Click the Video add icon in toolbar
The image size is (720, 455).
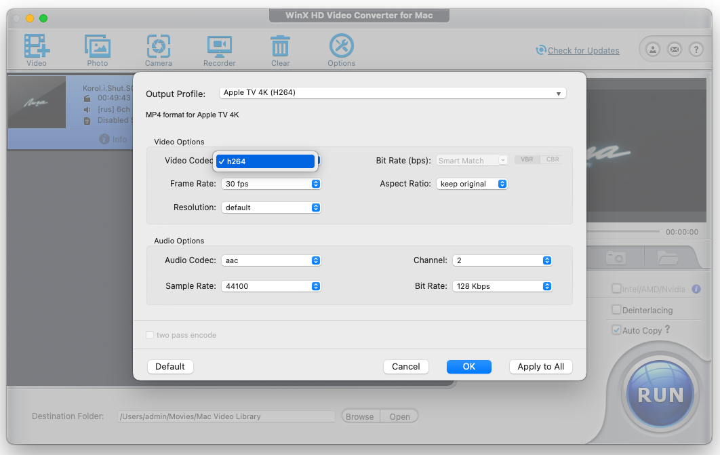37,47
